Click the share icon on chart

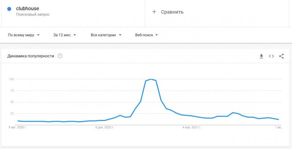(281, 56)
